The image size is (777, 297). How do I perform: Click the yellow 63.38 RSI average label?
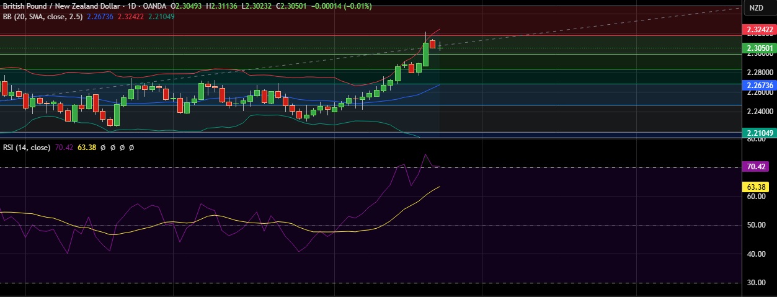coord(759,185)
